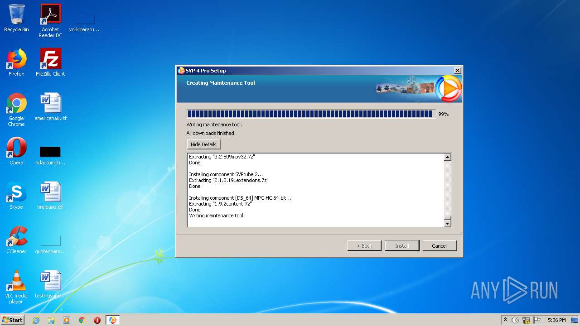Launch Google Chrome desktop shortcut
580x326 pixels.
[x=16, y=110]
